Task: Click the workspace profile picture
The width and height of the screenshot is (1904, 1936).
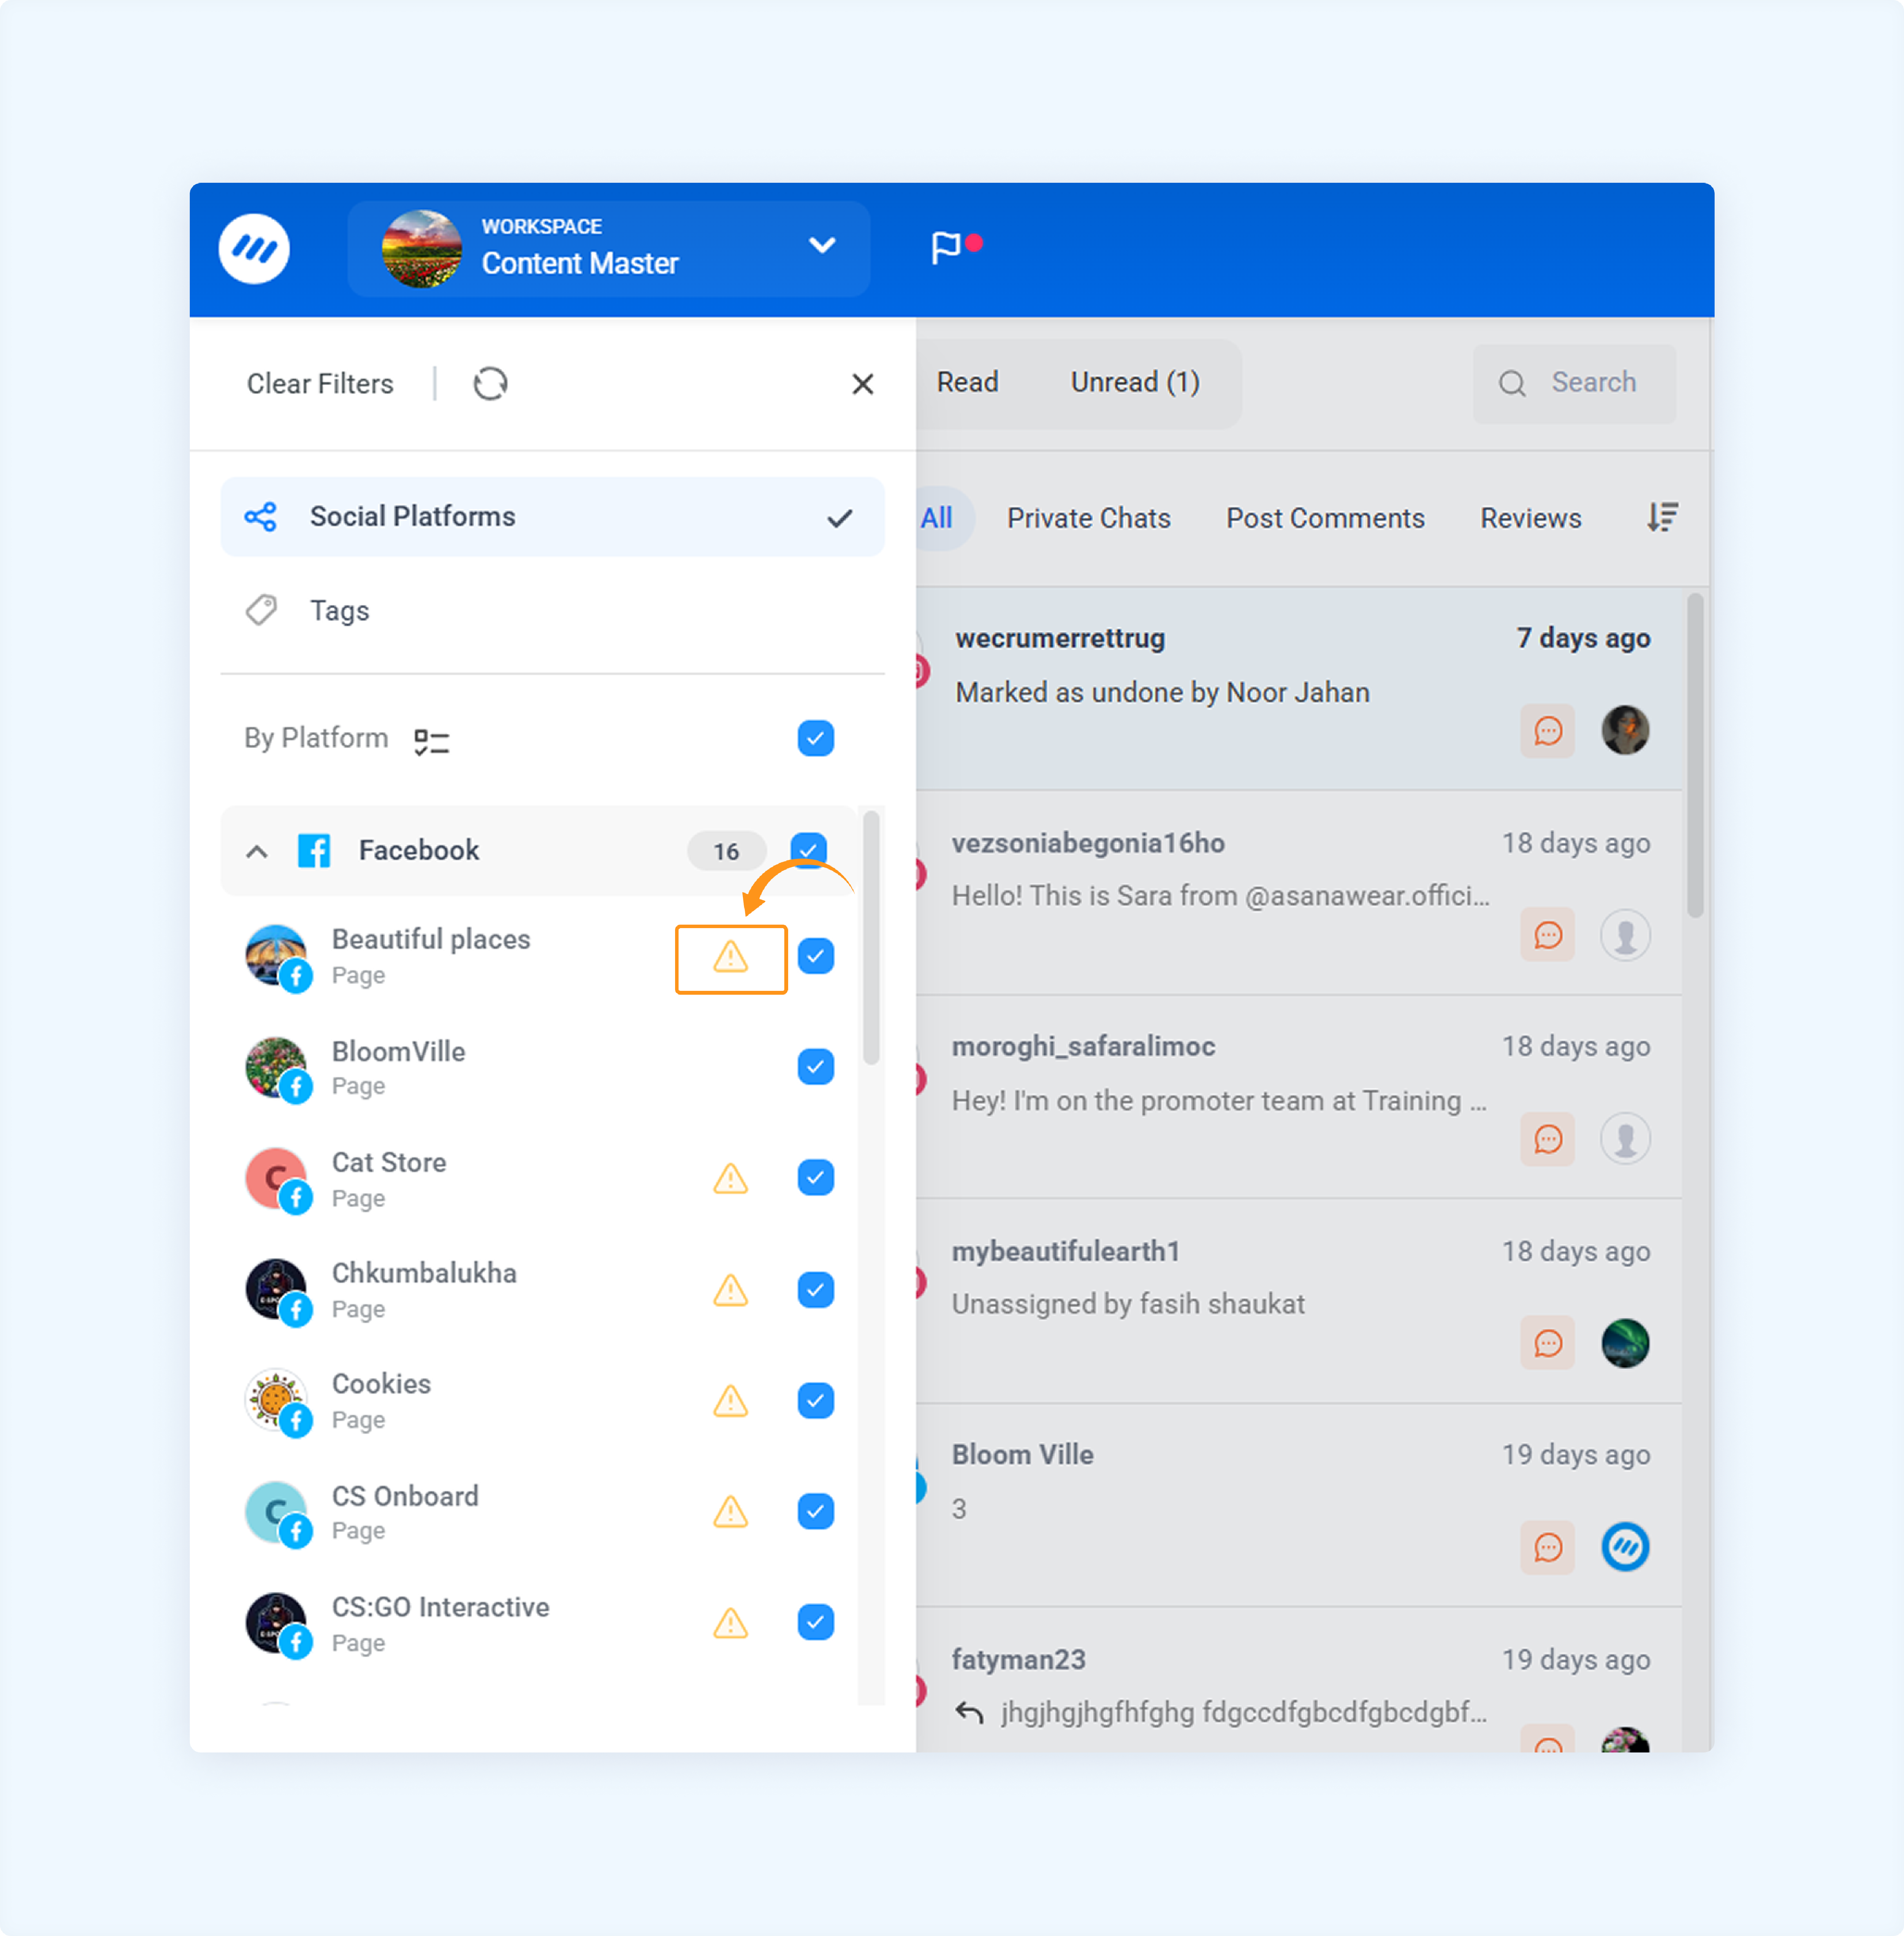Action: [x=422, y=249]
